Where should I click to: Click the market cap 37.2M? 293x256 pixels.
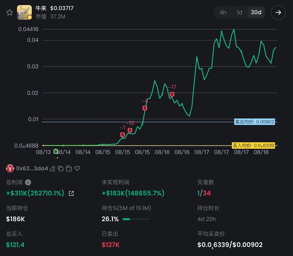coord(58,17)
